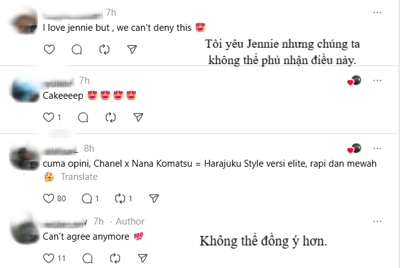
Task: Repost the 'I love jennie' comment
Action: [104, 49]
